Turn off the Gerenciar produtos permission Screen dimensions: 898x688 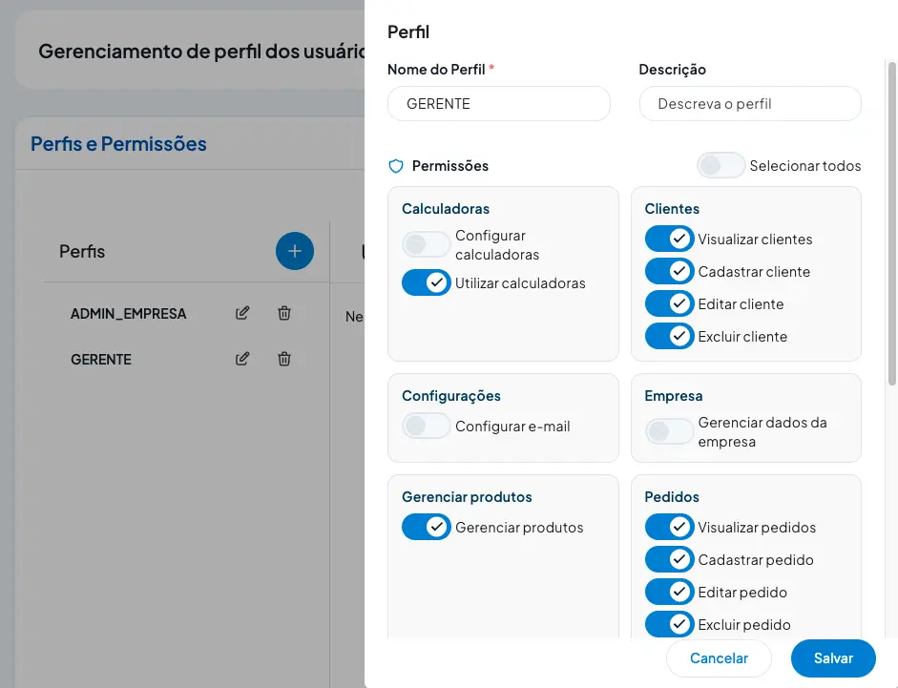coord(426,527)
